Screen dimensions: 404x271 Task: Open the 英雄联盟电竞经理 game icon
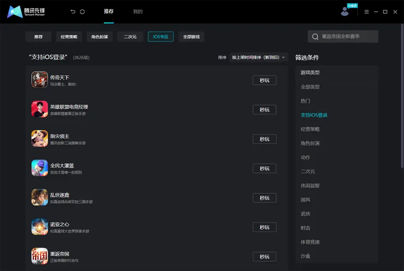pos(40,109)
